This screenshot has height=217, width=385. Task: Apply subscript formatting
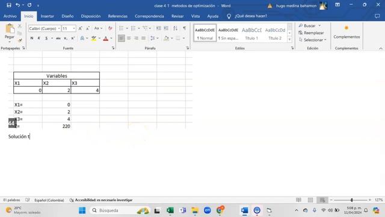click(x=66, y=39)
